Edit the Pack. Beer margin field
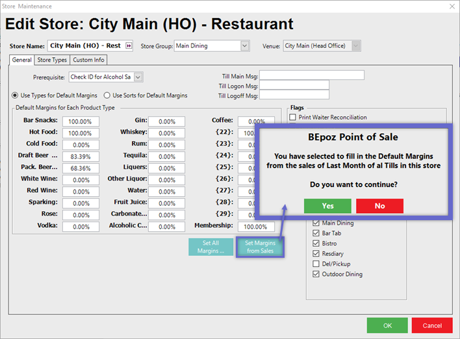Image resolution: width=460 pixels, height=339 pixels. 81,168
